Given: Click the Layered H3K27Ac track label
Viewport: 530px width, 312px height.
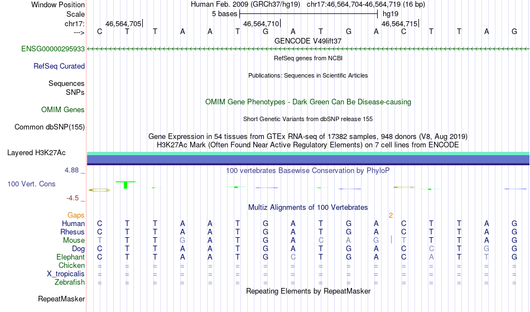Looking at the screenshot, I should tap(36, 153).
